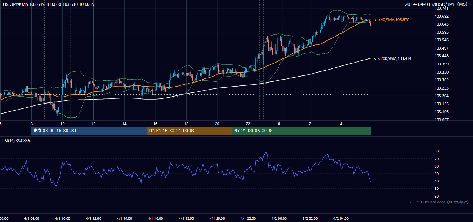The width and height of the screenshot is (473, 222).
Task: Click the 4/1 08:00 bottom time label
Action: point(31,219)
